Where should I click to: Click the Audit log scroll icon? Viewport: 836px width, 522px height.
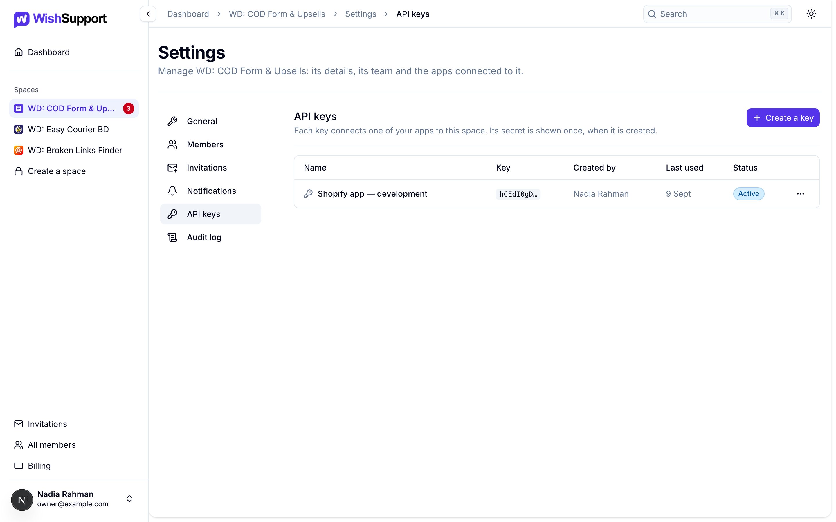(172, 237)
